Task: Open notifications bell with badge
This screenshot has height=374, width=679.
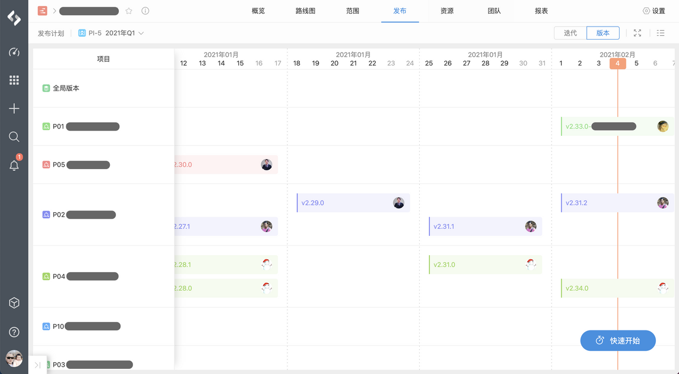Action: pyautogui.click(x=14, y=165)
